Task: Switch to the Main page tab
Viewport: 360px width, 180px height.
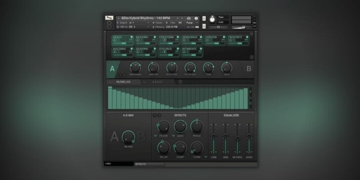Action: tap(119, 164)
